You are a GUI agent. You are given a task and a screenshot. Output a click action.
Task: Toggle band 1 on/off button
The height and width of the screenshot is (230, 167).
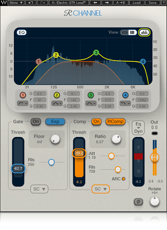tap(23, 95)
